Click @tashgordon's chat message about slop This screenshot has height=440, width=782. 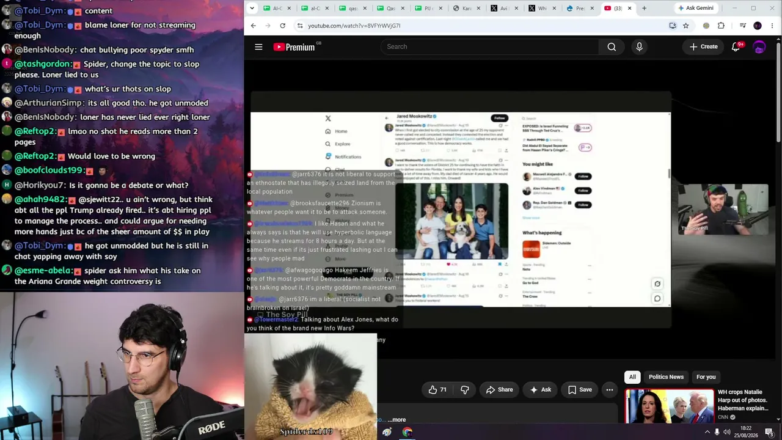(106, 69)
